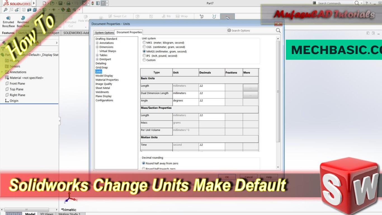
Task: Click the Extruded Boss/Base tool
Action: 8,22
